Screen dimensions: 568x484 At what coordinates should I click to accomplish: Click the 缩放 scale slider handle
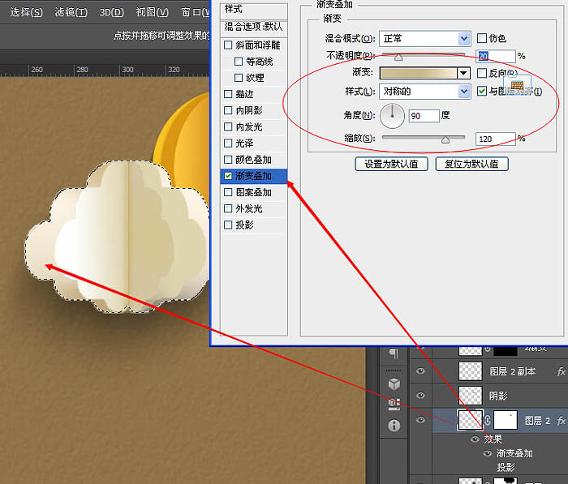(445, 139)
